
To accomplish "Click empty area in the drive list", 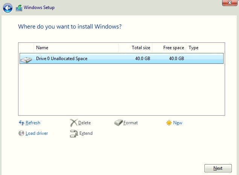I will pos(120,90).
